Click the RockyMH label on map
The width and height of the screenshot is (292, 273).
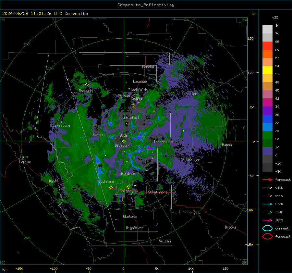pos(86,91)
